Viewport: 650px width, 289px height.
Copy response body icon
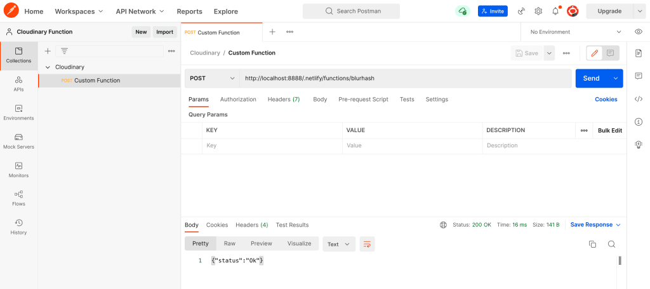click(592, 244)
